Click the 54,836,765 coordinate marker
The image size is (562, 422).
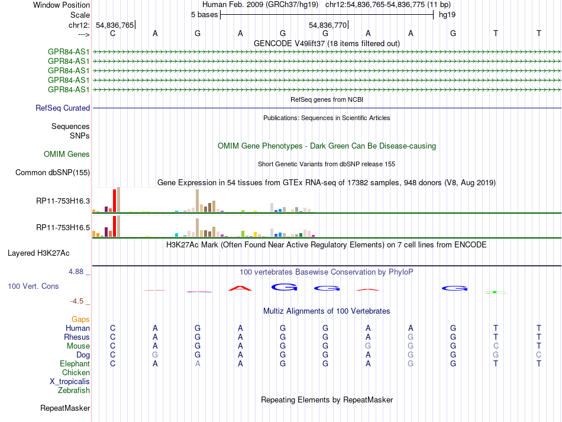click(x=115, y=25)
